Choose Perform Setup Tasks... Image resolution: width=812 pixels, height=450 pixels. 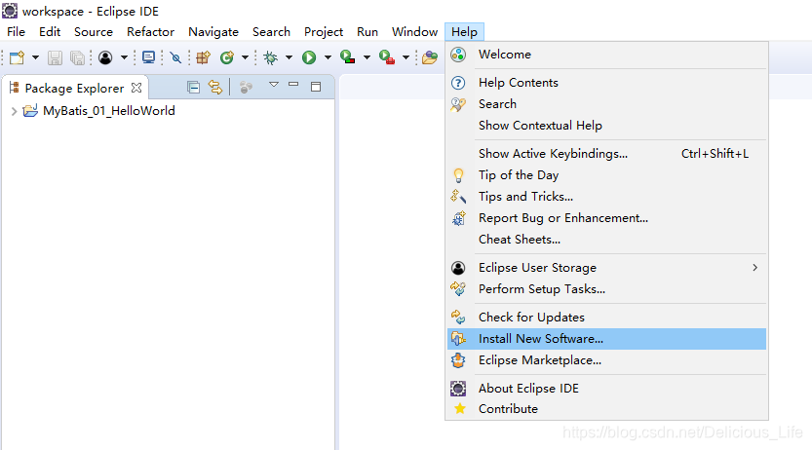pyautogui.click(x=607, y=289)
